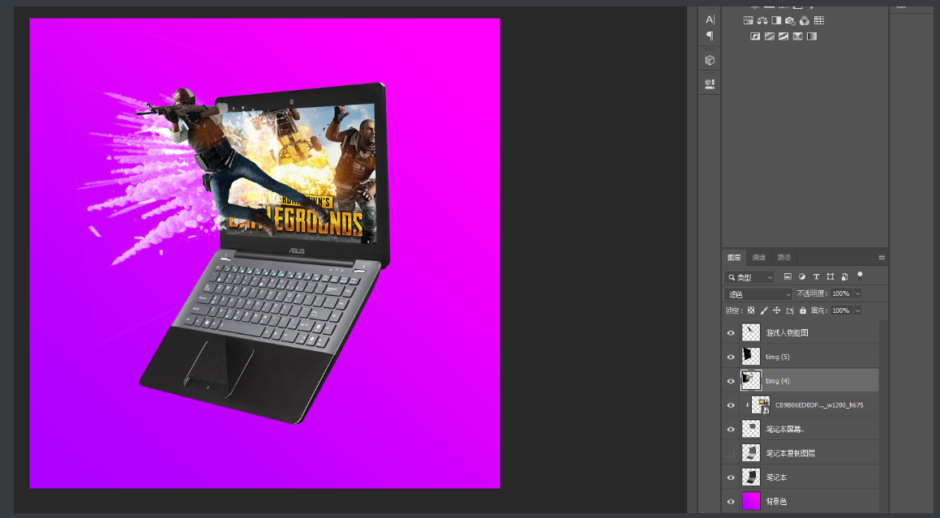Add a Threshold adjustment
Image resolution: width=940 pixels, height=518 pixels.
click(x=783, y=36)
